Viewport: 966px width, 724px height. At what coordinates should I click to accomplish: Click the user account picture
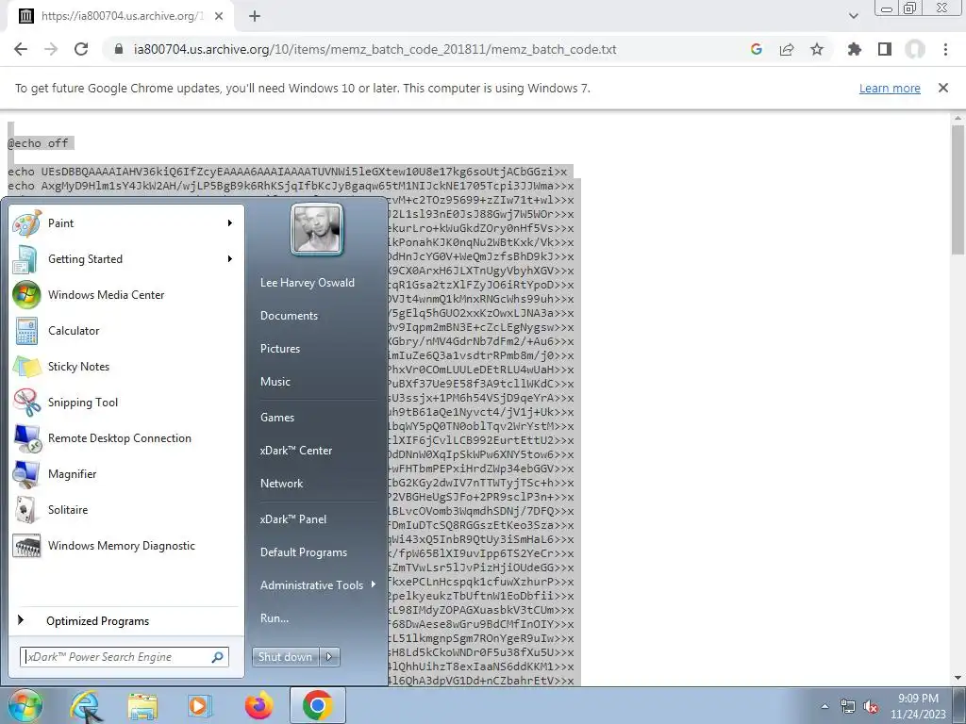pos(317,230)
